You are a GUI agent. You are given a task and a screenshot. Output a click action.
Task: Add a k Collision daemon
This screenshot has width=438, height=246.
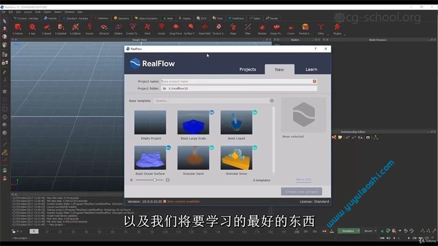coord(75,29)
